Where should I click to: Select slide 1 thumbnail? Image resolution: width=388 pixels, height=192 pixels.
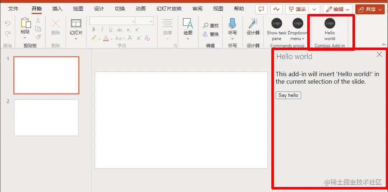pos(46,75)
